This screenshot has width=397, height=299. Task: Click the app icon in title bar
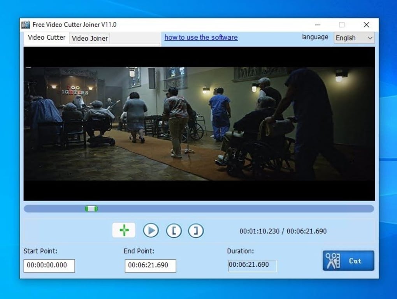[x=26, y=25]
